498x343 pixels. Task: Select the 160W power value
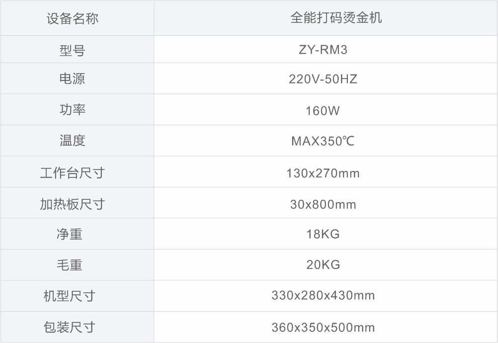(323, 110)
